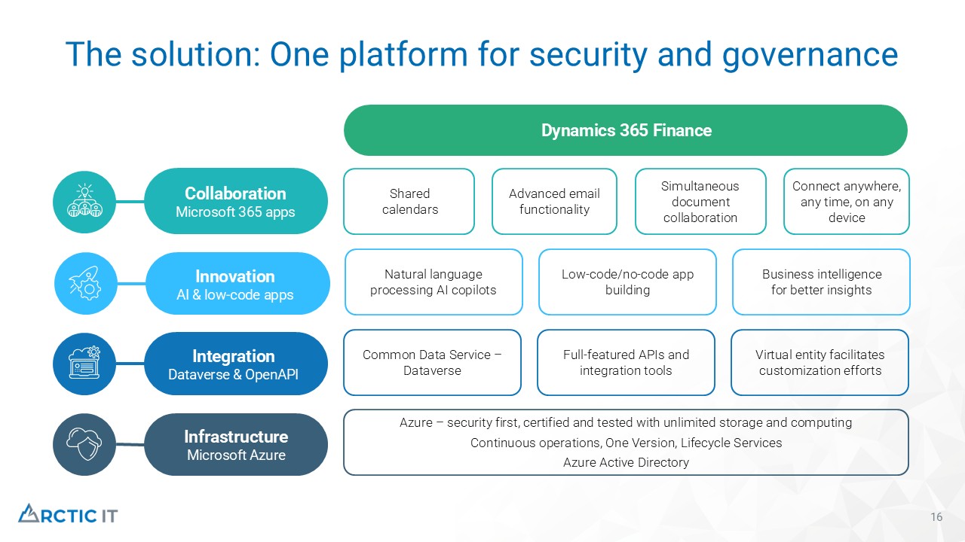Select the Dynamics 365 Finance banner
The height and width of the screenshot is (542, 965).
(625, 131)
